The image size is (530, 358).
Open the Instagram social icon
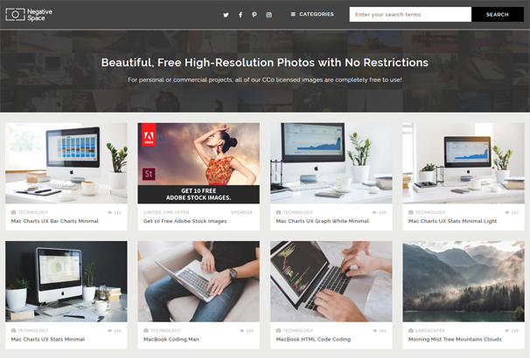(268, 15)
